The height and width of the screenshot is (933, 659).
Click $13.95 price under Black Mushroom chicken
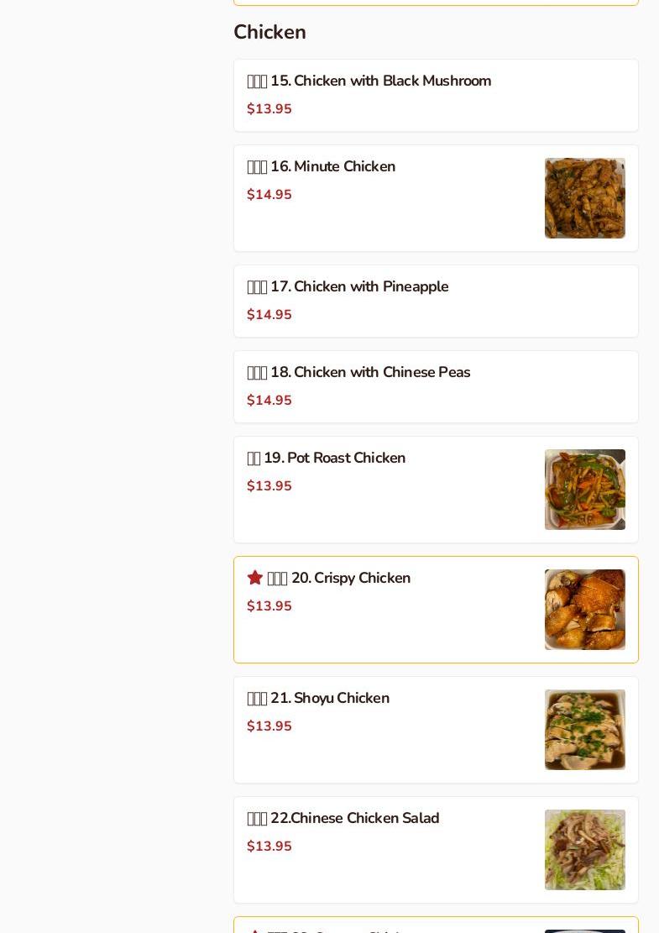pos(269,109)
